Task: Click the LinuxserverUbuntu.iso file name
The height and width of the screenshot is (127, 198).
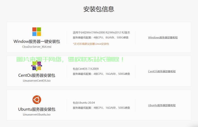Action: (36, 115)
